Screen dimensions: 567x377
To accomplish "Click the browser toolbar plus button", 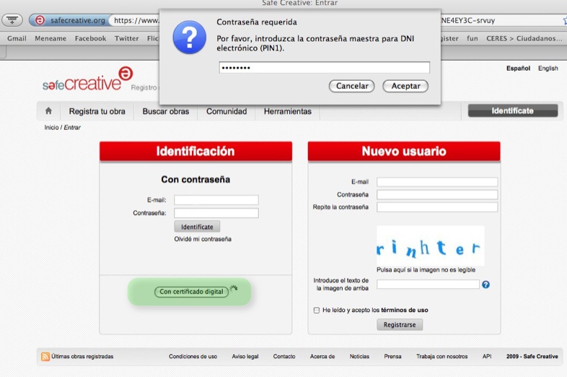I will [x=12, y=20].
